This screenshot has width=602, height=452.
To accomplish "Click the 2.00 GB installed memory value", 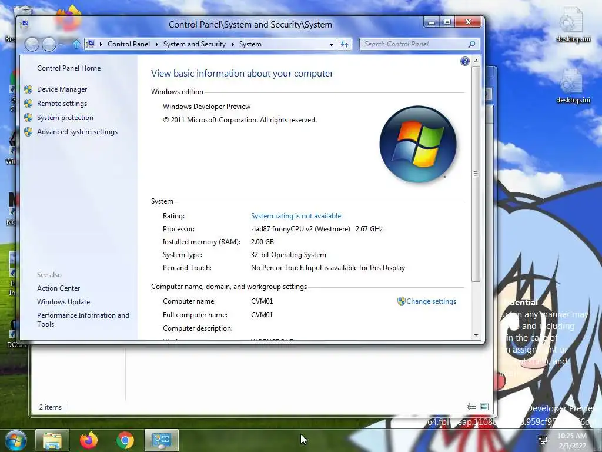I will pos(262,242).
